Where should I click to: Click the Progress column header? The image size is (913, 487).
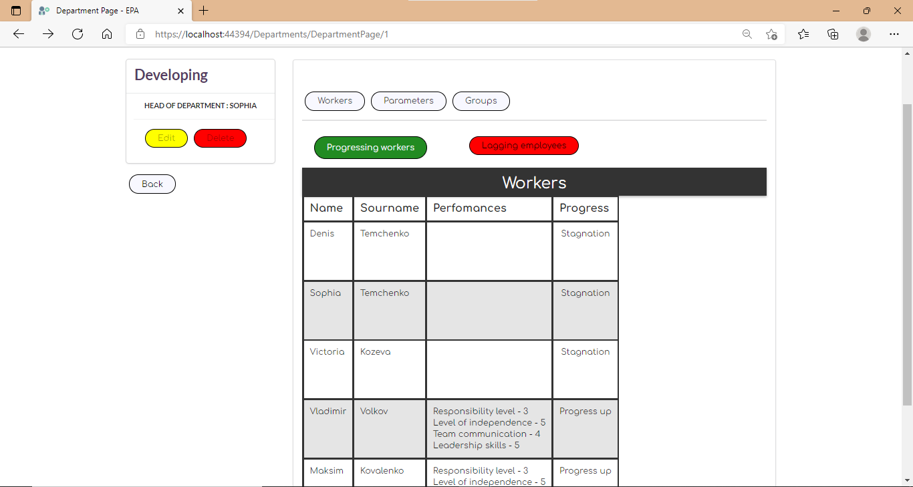tap(585, 208)
